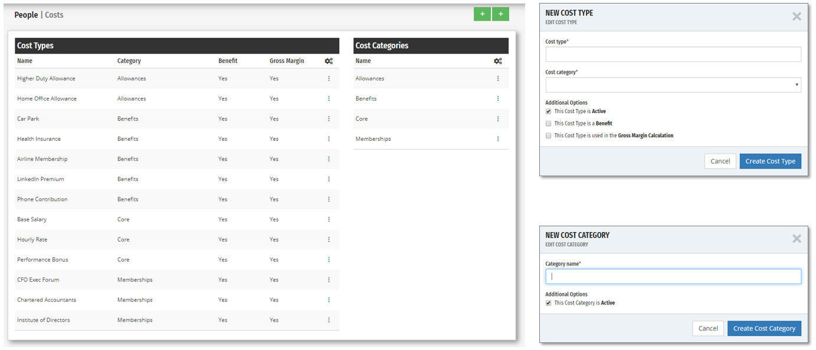Open kebab menu for Memberships cost category
The image size is (816, 350).
pos(498,139)
